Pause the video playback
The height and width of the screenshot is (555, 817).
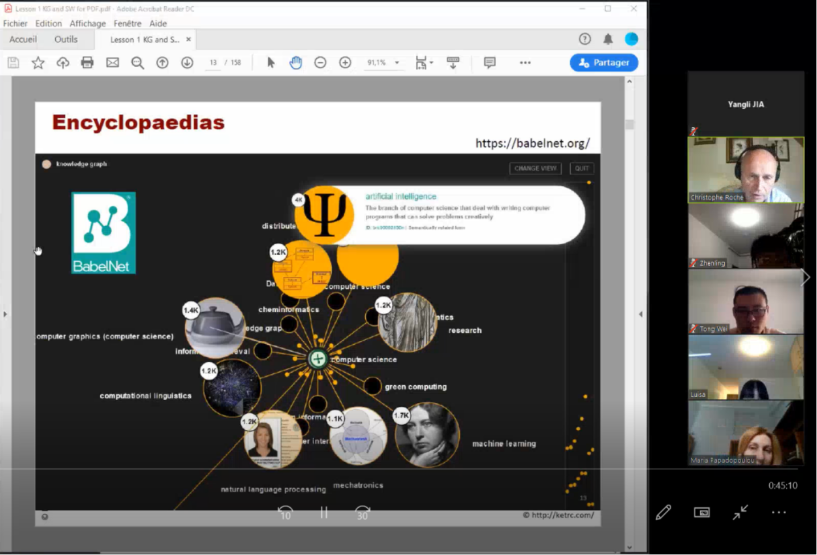324,513
